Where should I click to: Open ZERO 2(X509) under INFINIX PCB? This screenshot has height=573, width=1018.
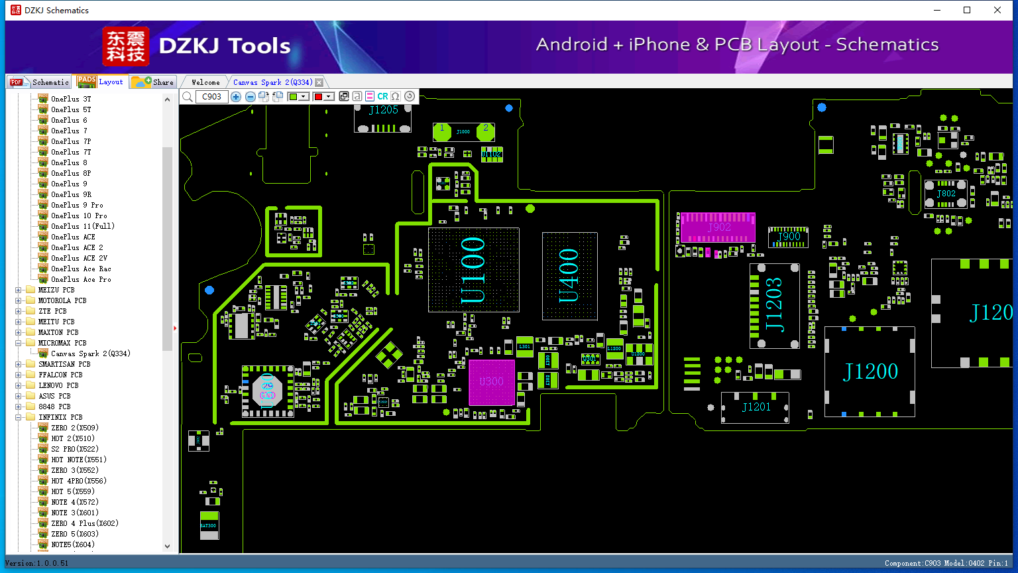tap(75, 428)
